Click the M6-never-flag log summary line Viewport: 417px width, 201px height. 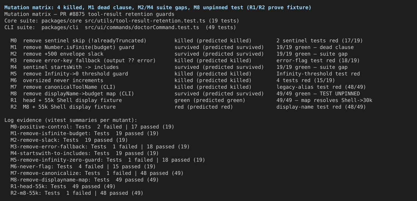point(83,167)
